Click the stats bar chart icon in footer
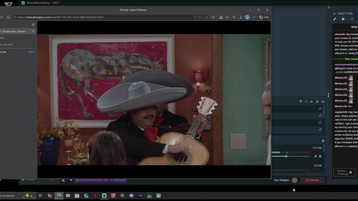The width and height of the screenshot is (358, 201). point(63,180)
